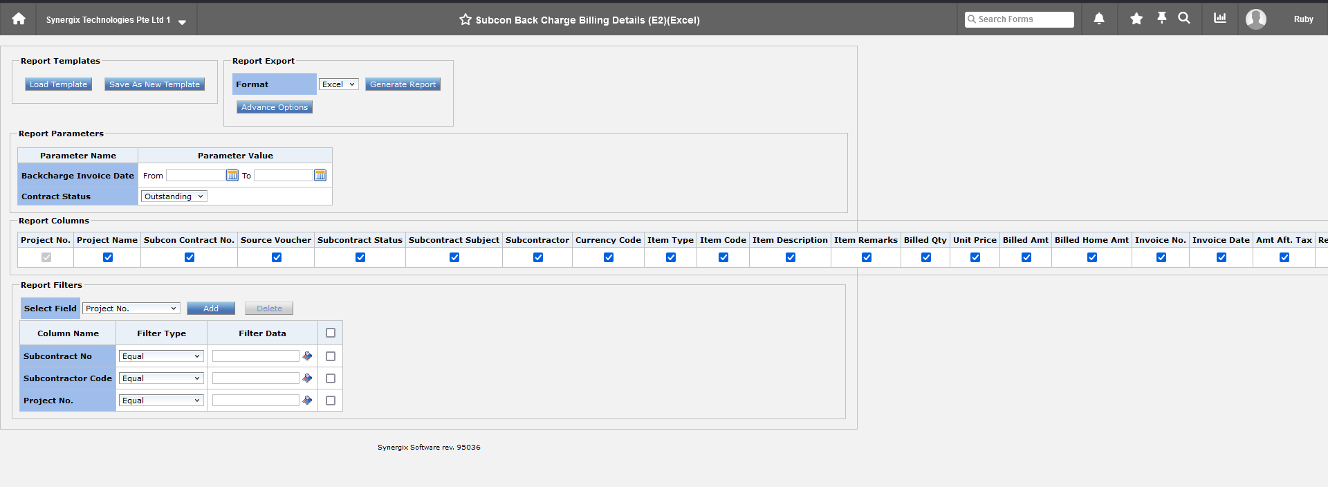Click the Load Template button

(58, 84)
